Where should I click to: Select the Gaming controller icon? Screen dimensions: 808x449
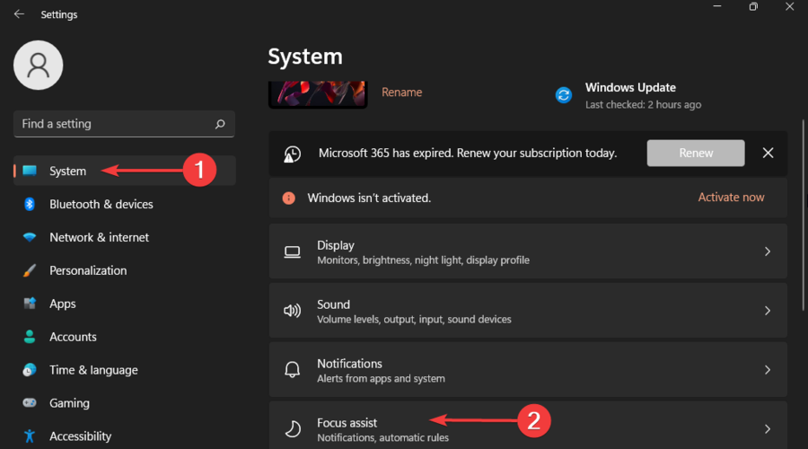tap(30, 403)
